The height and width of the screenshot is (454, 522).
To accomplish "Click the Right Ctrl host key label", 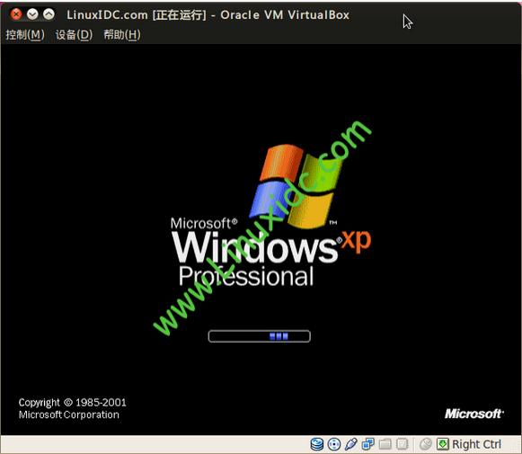I will pos(476,444).
